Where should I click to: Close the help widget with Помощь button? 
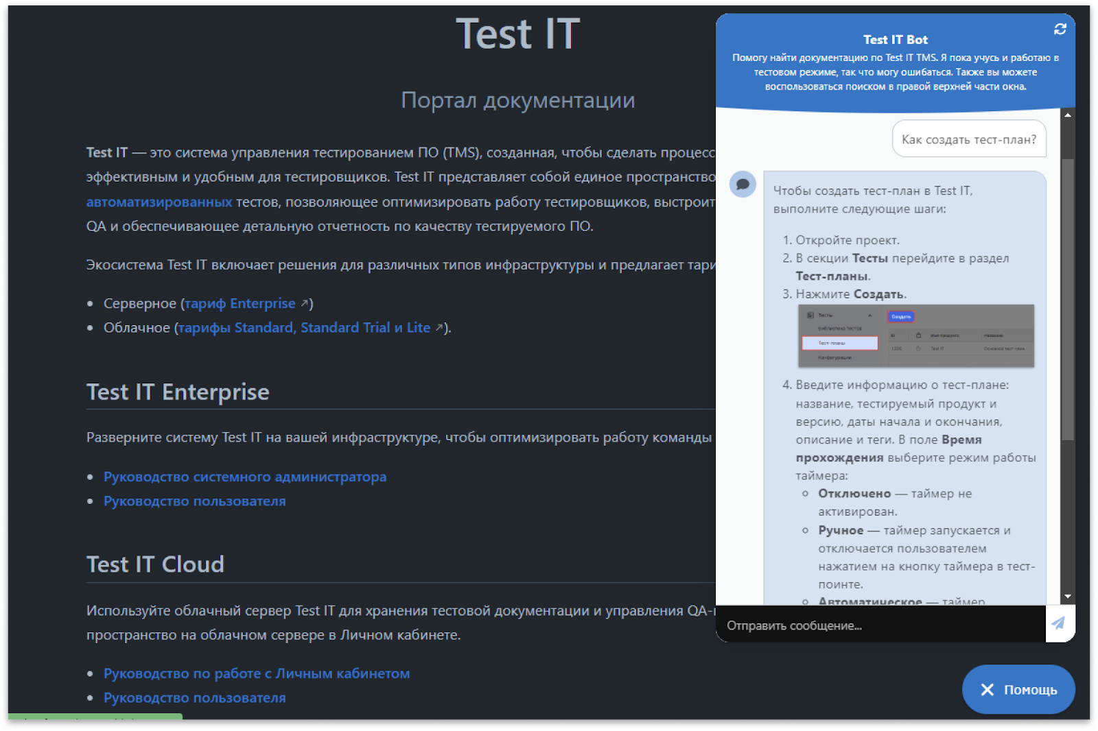pyautogui.click(x=1018, y=689)
